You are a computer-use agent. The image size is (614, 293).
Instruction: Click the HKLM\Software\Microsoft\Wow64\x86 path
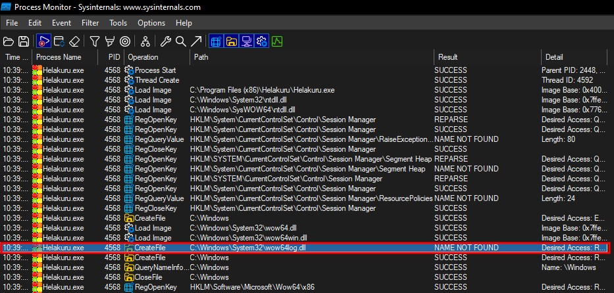[x=252, y=287]
